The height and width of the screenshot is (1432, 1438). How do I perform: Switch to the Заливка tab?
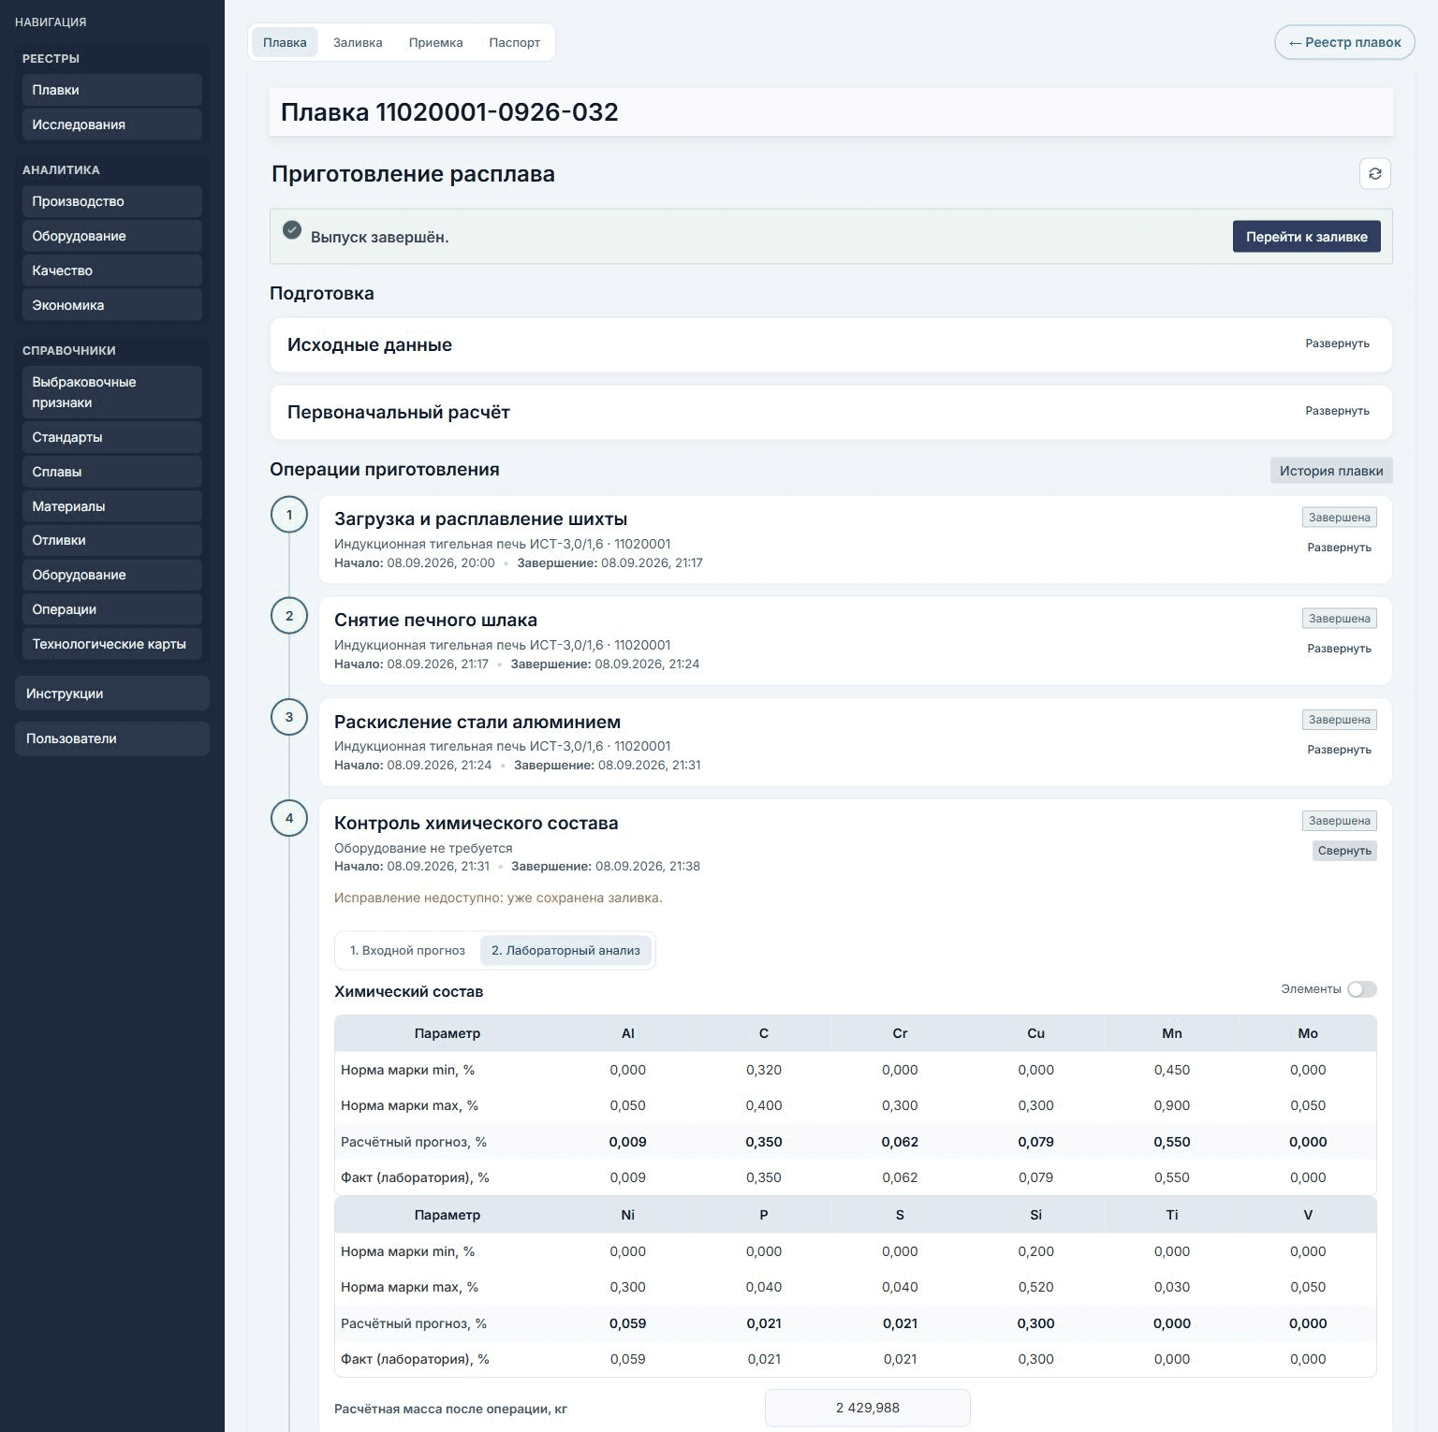click(x=358, y=42)
